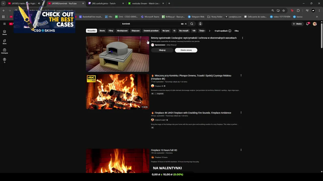Select the 'Ostatnio przesłane' filter chip

(x=151, y=31)
